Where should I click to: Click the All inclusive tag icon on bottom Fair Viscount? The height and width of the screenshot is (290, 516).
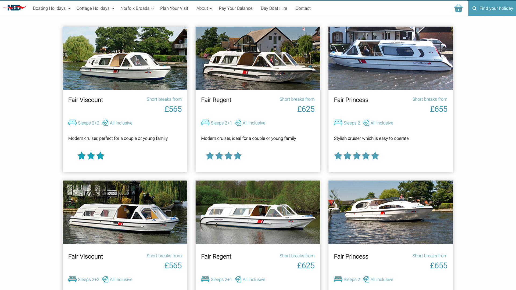105,279
